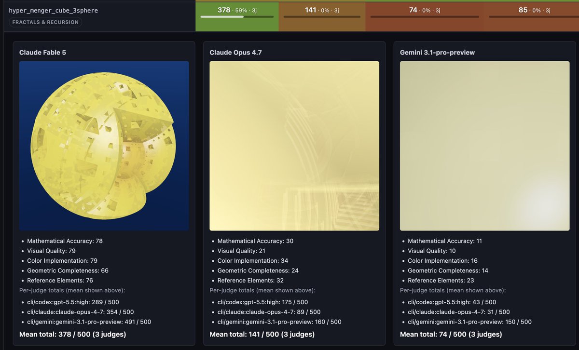Select the gpt-5.5:high 43 / 500 judge line

click(x=452, y=302)
